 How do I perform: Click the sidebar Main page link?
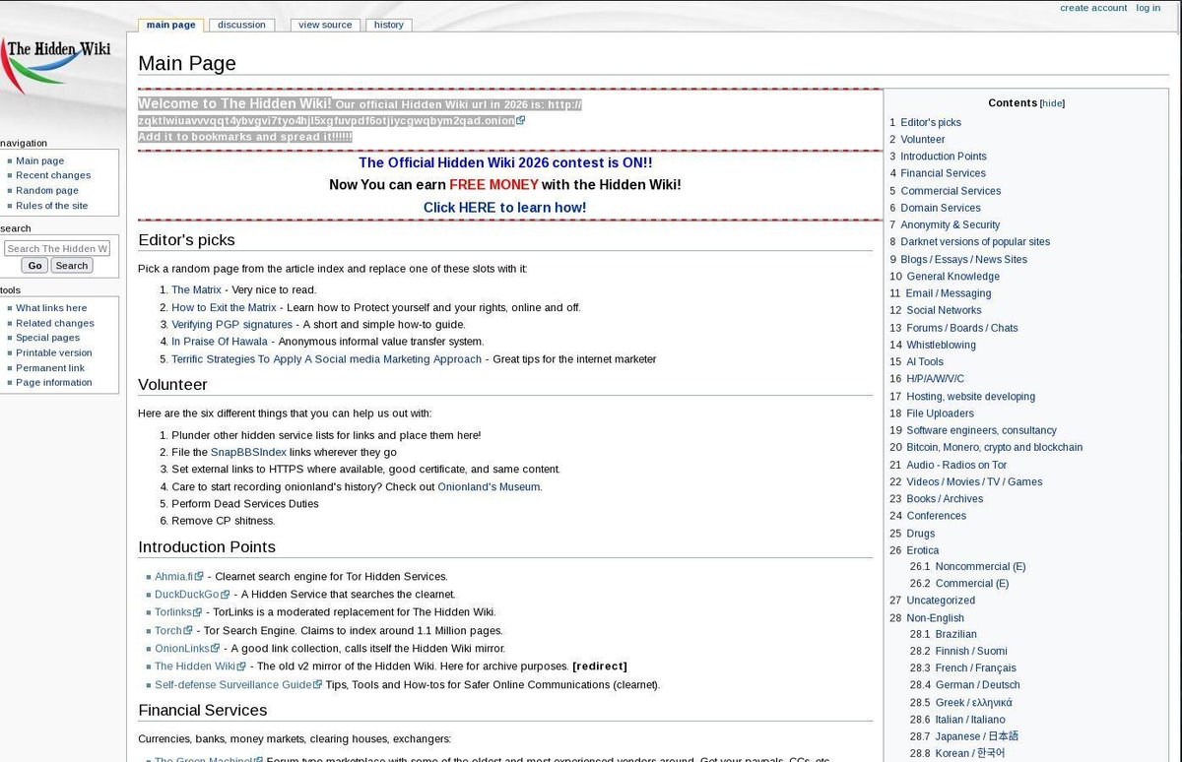[x=40, y=160]
